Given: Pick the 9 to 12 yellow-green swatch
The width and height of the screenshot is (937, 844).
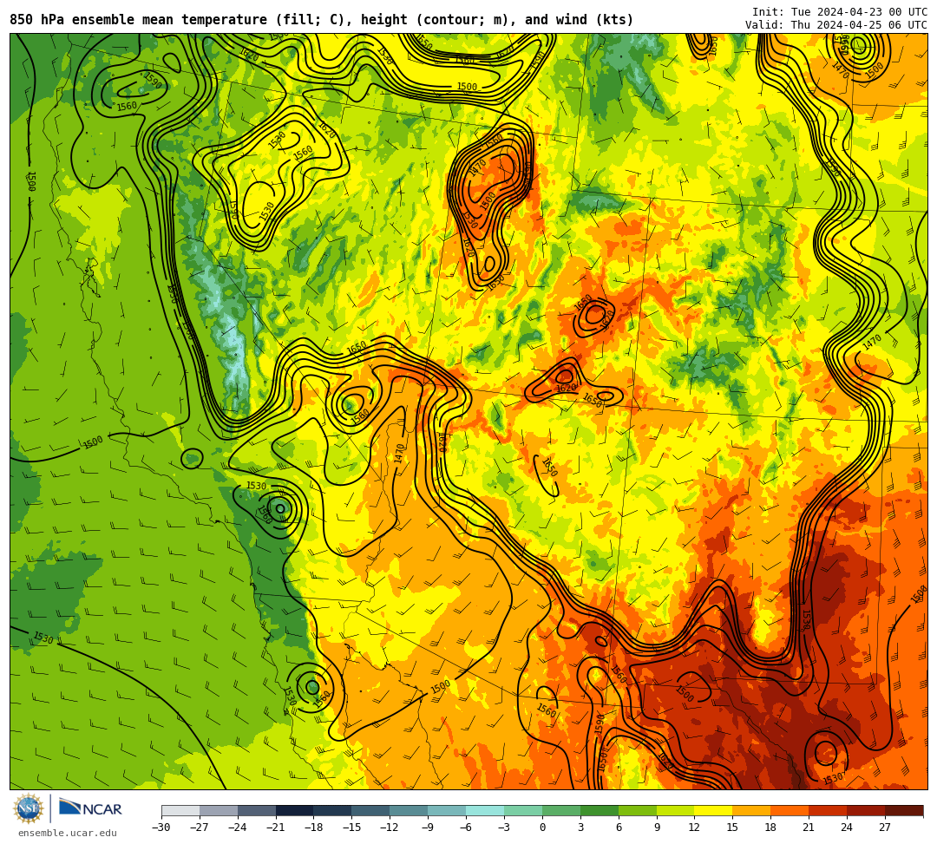Looking at the screenshot, I should (676, 810).
